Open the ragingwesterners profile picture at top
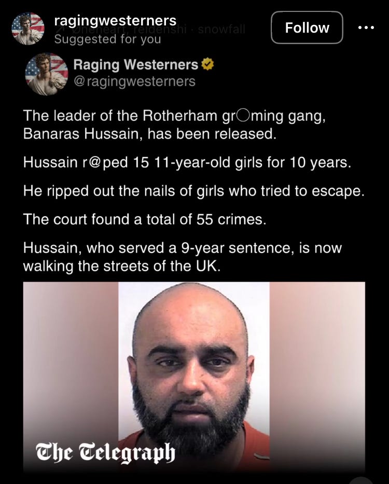Screen dimensions: 389x484 coord(28,29)
